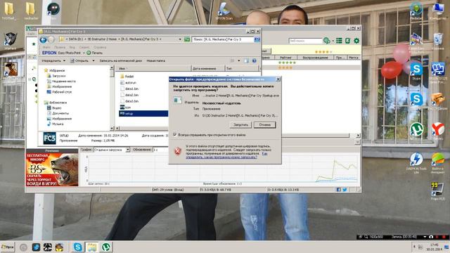Screen dimensions: 450x253
Task: Click 'Новая папка' in Explorer toolbar
Action: click(156, 61)
